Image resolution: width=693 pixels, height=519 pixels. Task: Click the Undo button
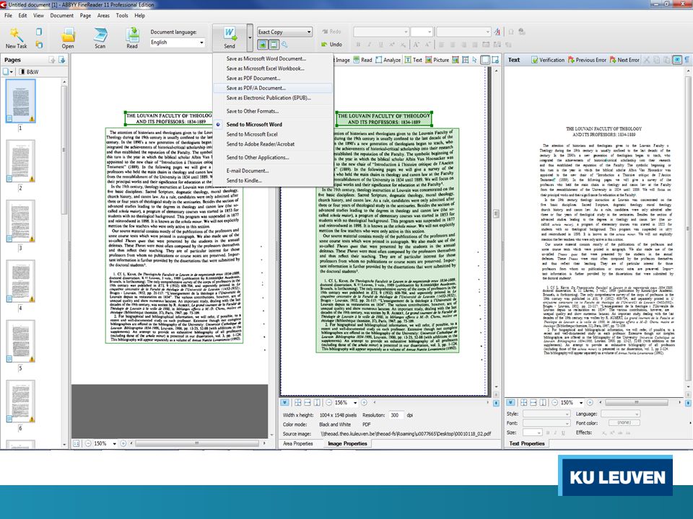[x=331, y=44]
